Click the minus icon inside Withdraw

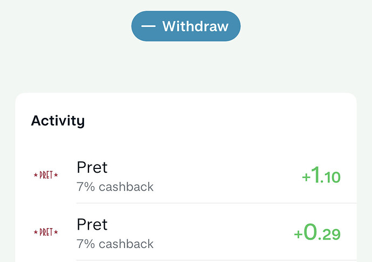click(x=148, y=26)
